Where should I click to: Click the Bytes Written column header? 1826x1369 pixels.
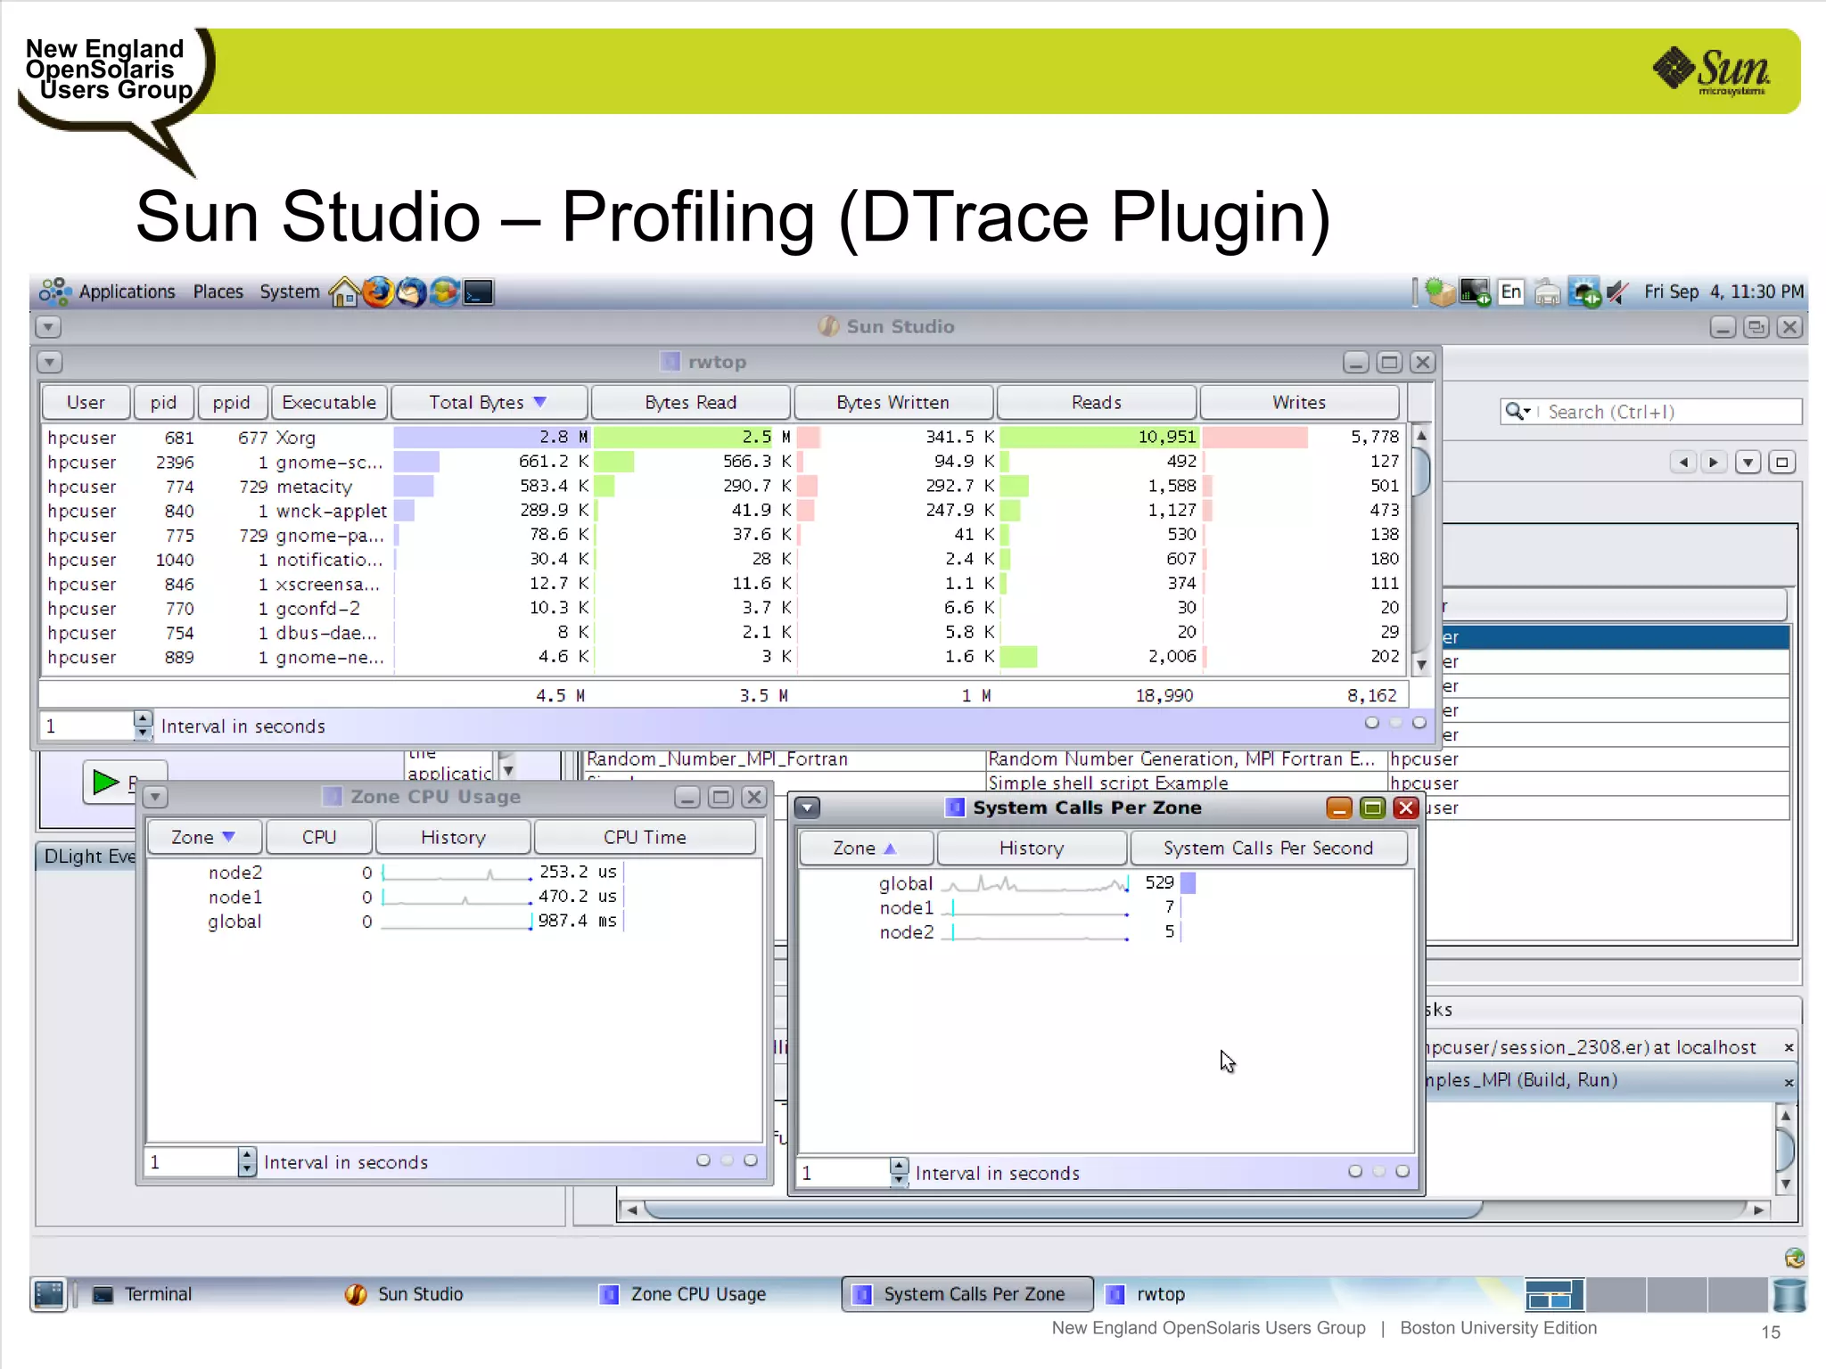point(892,402)
